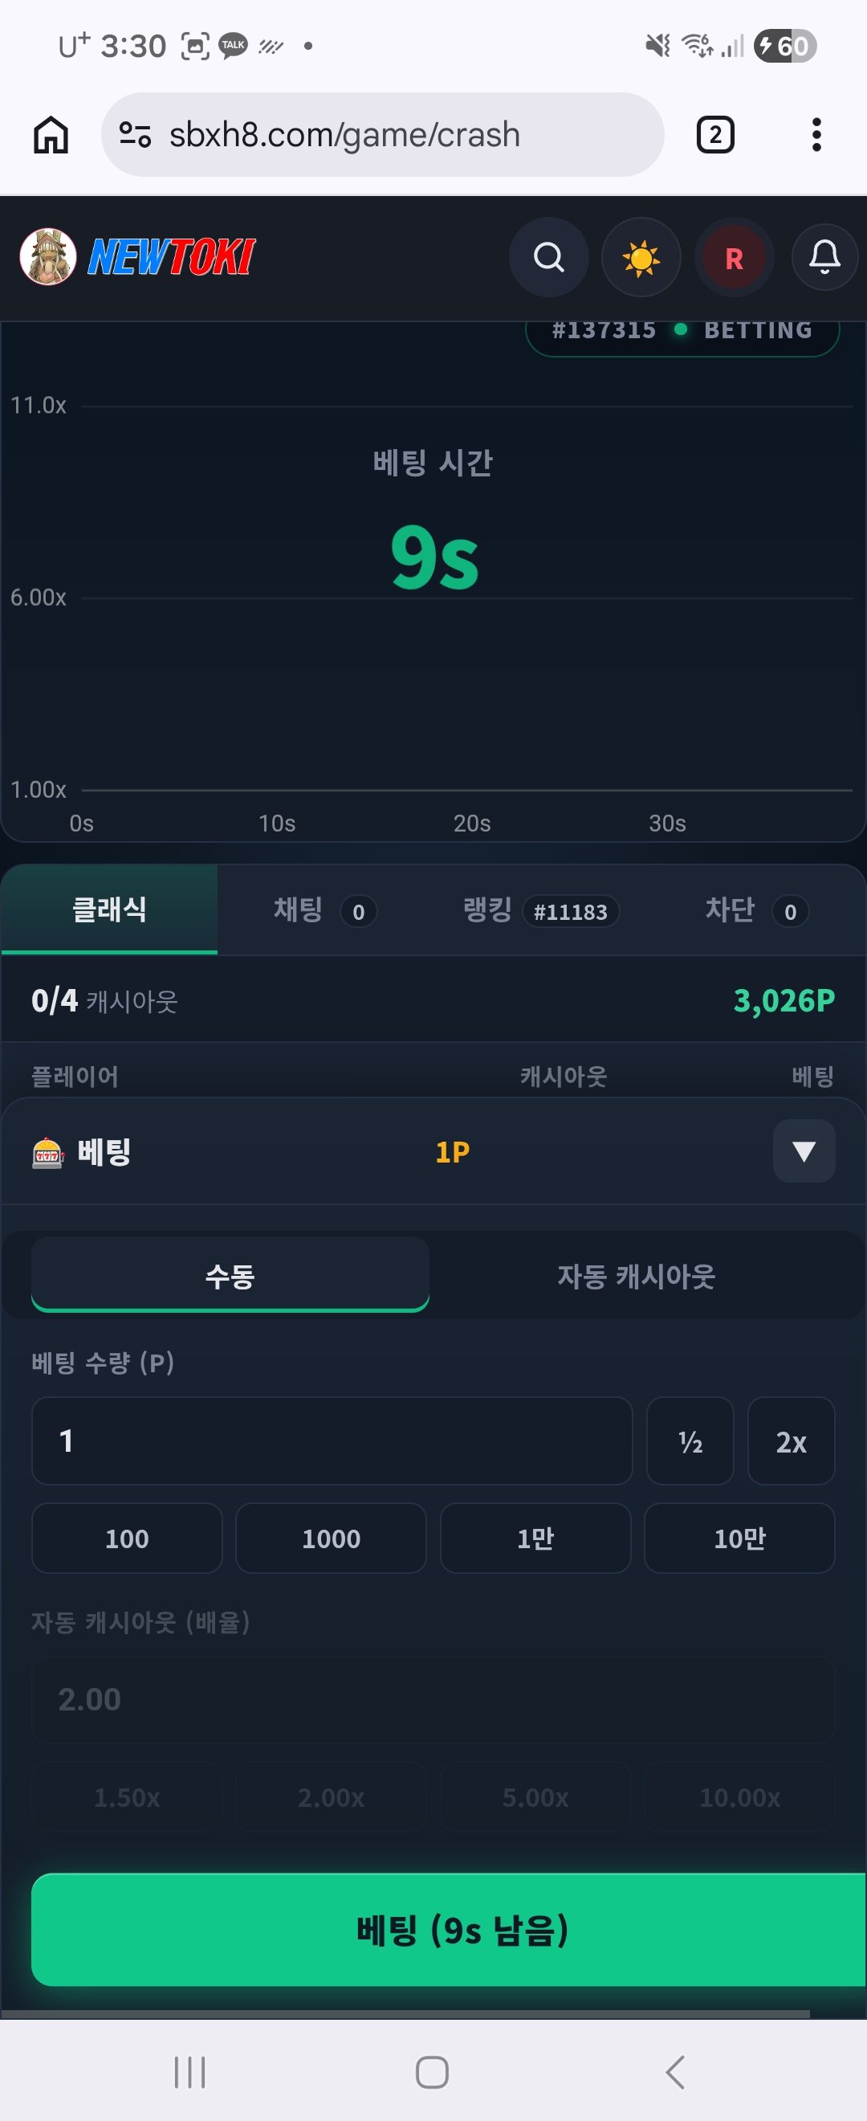867x2121 pixels.
Task: Expand the 베팅 player row dropdown arrow
Action: [804, 1151]
